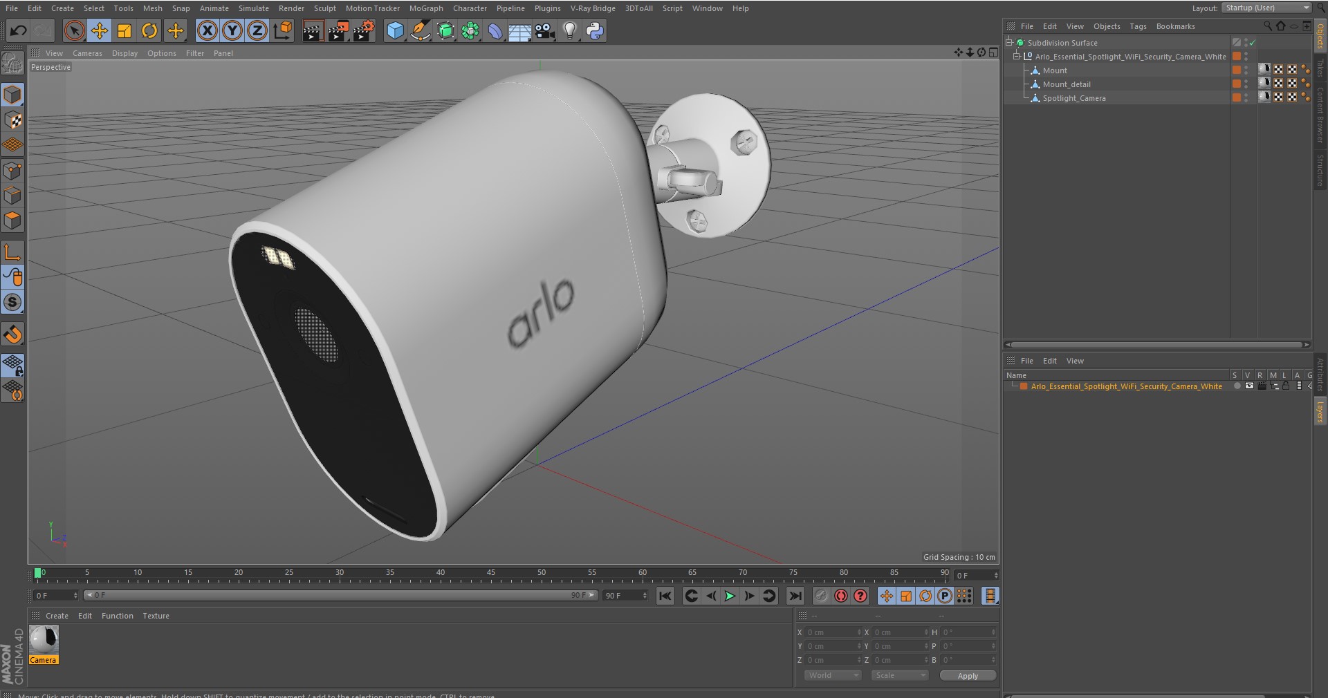The width and height of the screenshot is (1328, 698).
Task: Open the Array/MoGraph green object icon
Action: click(470, 30)
